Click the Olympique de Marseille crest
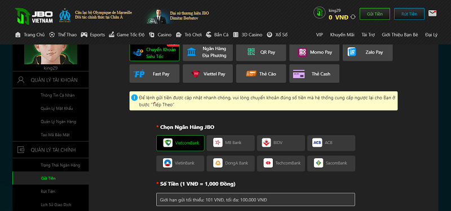 click(x=65, y=16)
